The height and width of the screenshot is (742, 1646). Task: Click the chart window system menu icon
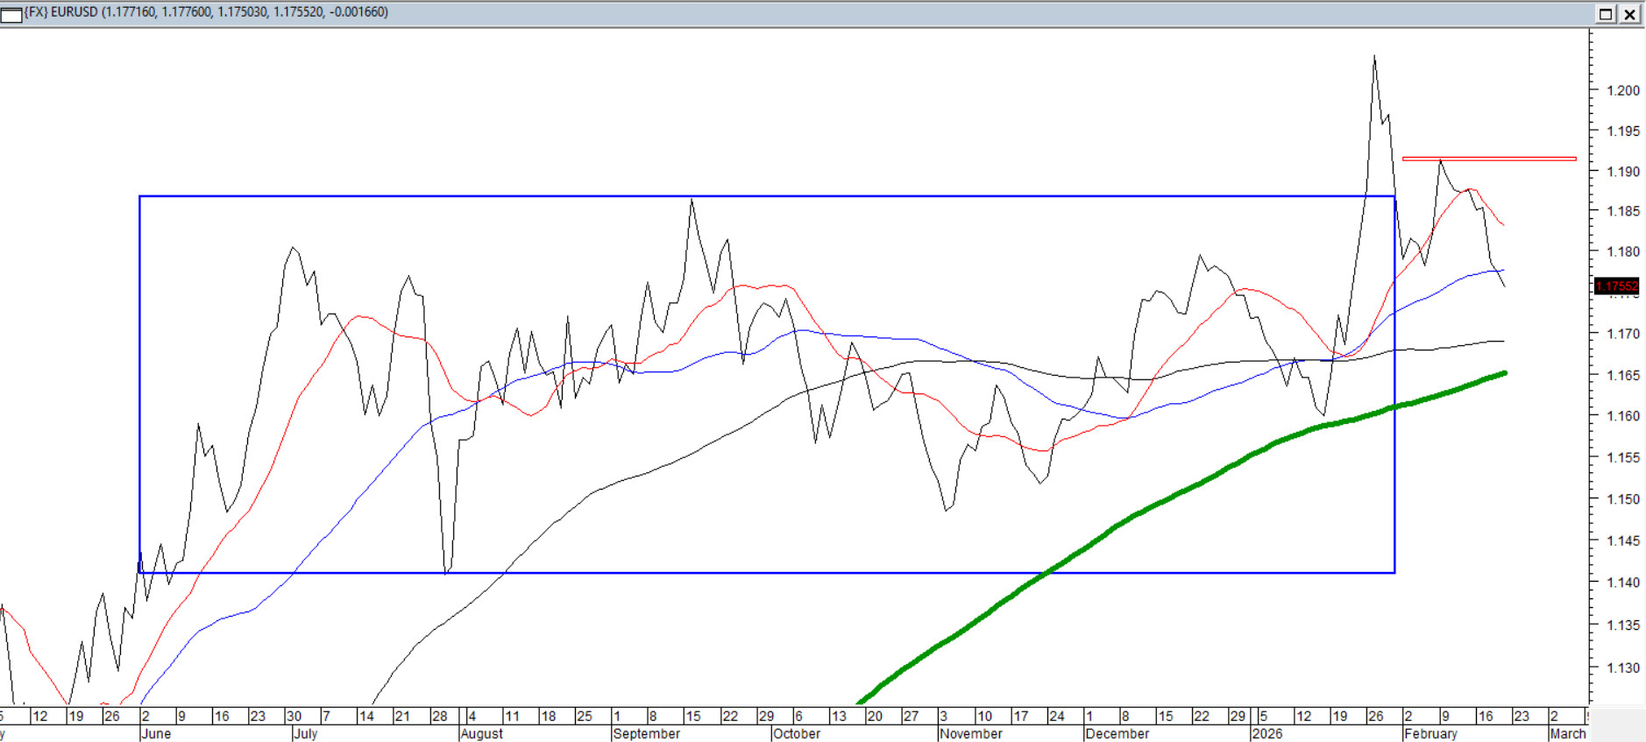click(11, 14)
